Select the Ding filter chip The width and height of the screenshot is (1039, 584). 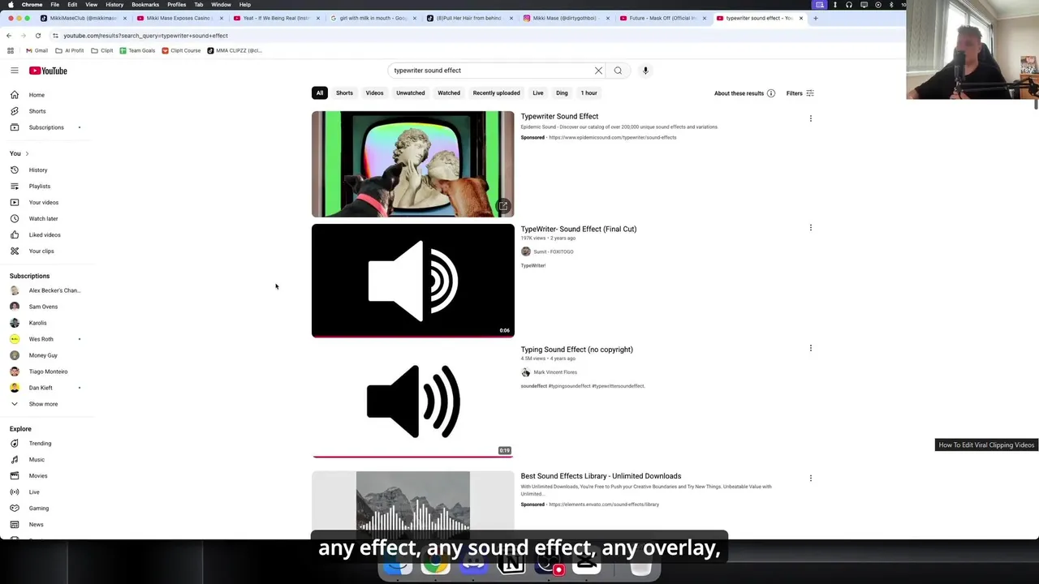pyautogui.click(x=562, y=93)
